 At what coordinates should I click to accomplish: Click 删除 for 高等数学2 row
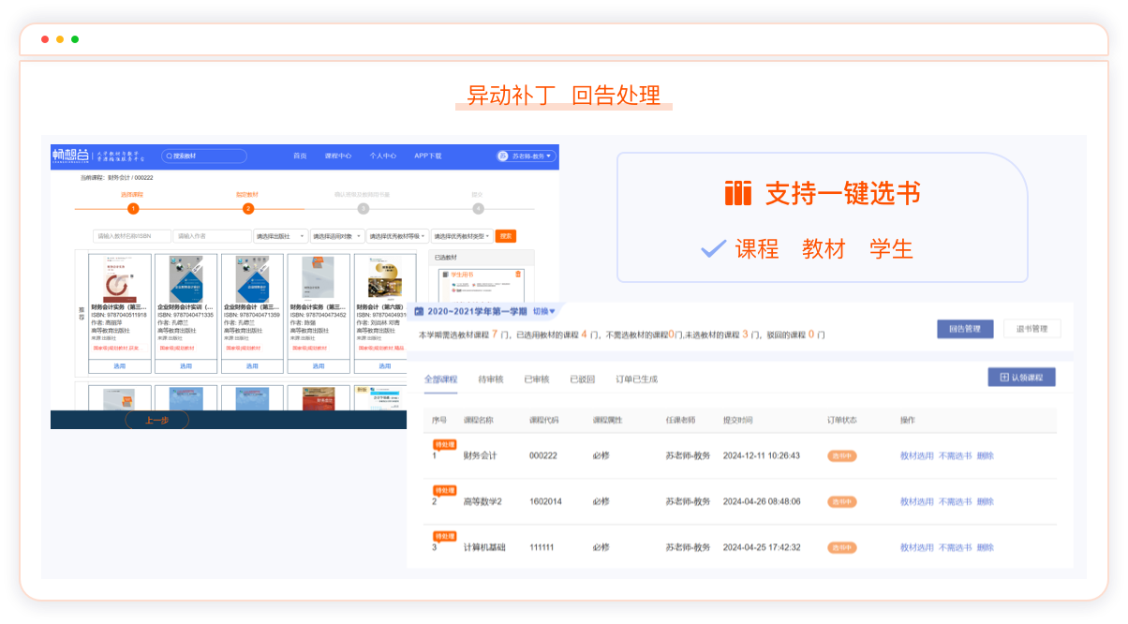point(986,502)
